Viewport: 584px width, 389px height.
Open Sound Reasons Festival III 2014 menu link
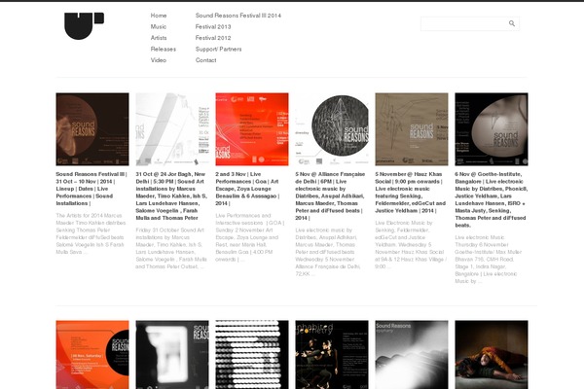(x=238, y=16)
